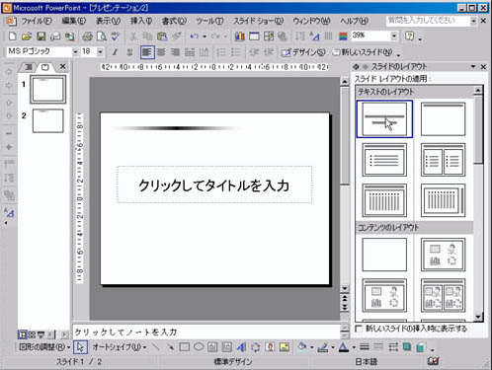Switch to slide sorter view button
This screenshot has height=370, width=492.
[32, 334]
